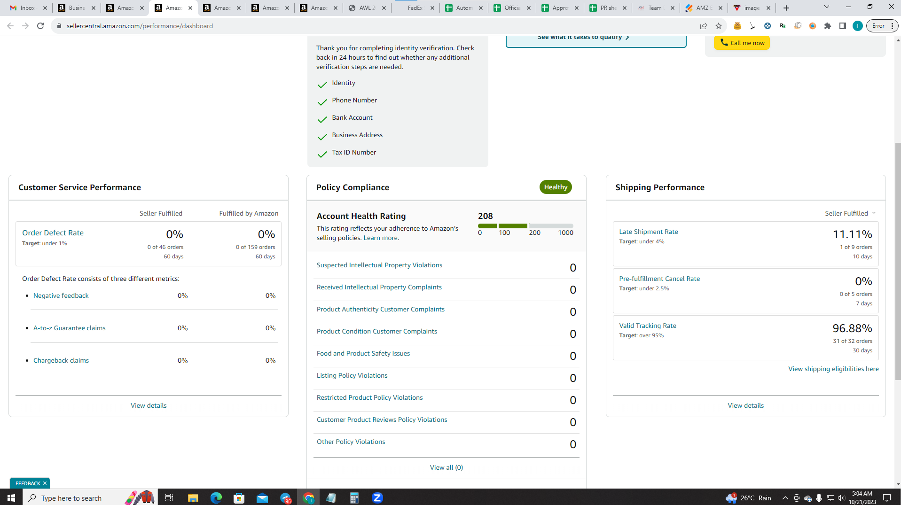Open the tab search chevron

[x=827, y=7]
